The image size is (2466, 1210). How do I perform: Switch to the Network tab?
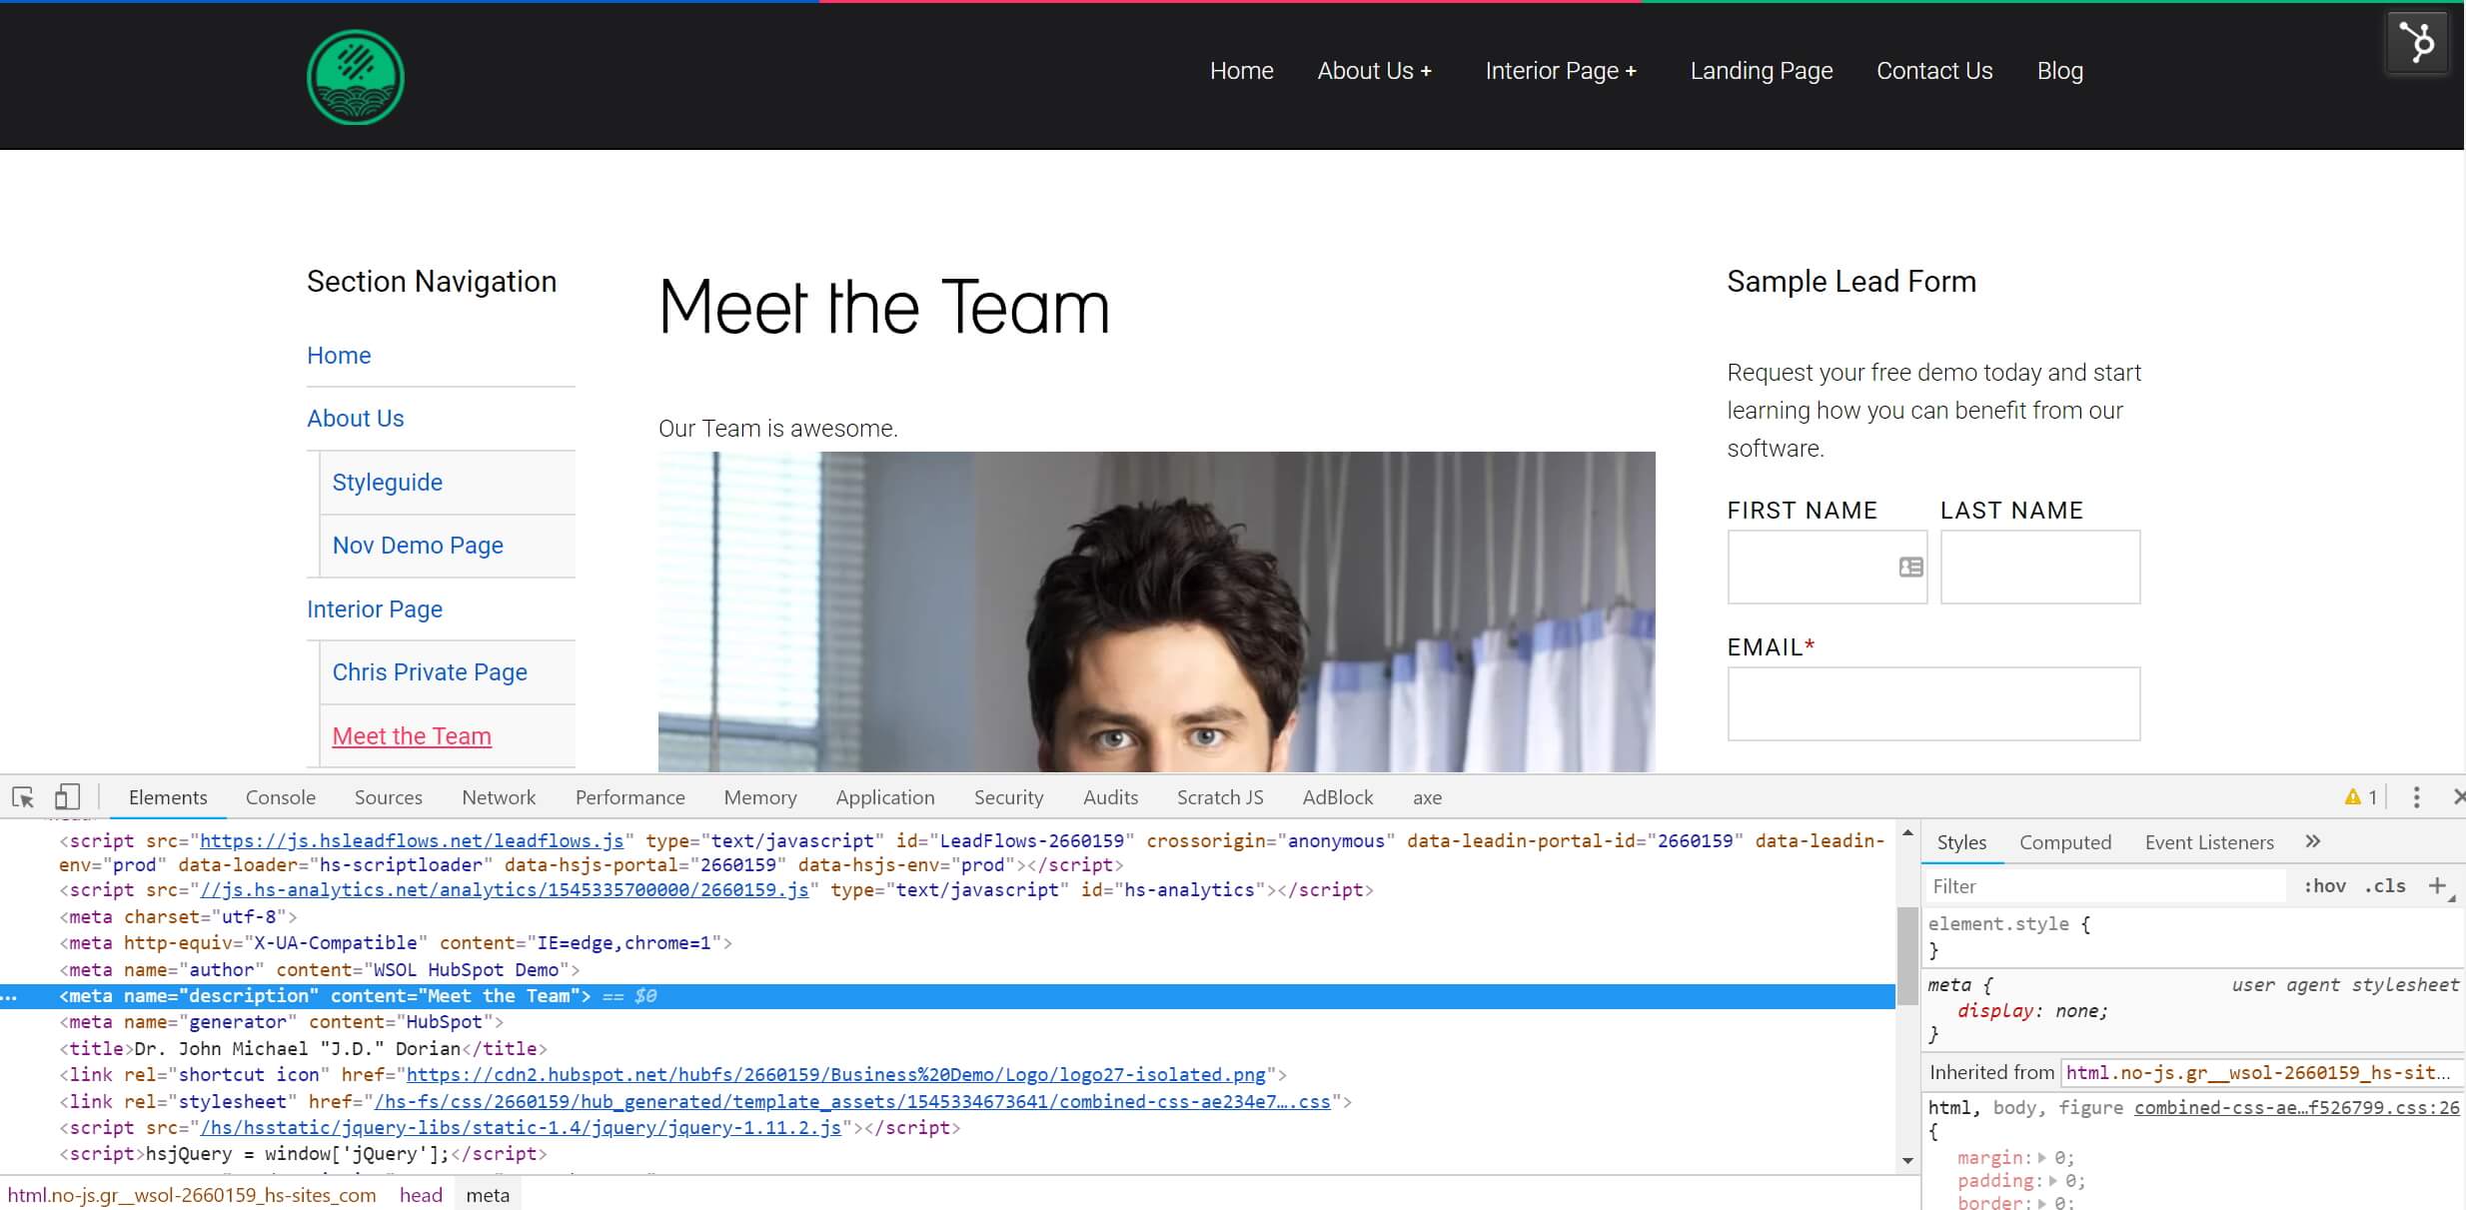click(x=499, y=797)
